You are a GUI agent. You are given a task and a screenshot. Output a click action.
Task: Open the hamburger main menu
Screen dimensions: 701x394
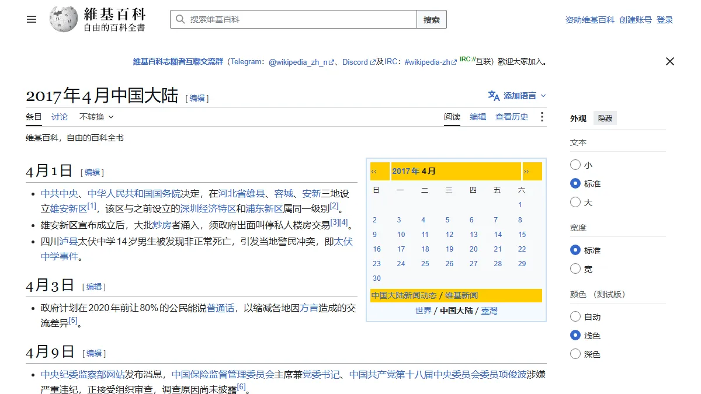(x=32, y=19)
